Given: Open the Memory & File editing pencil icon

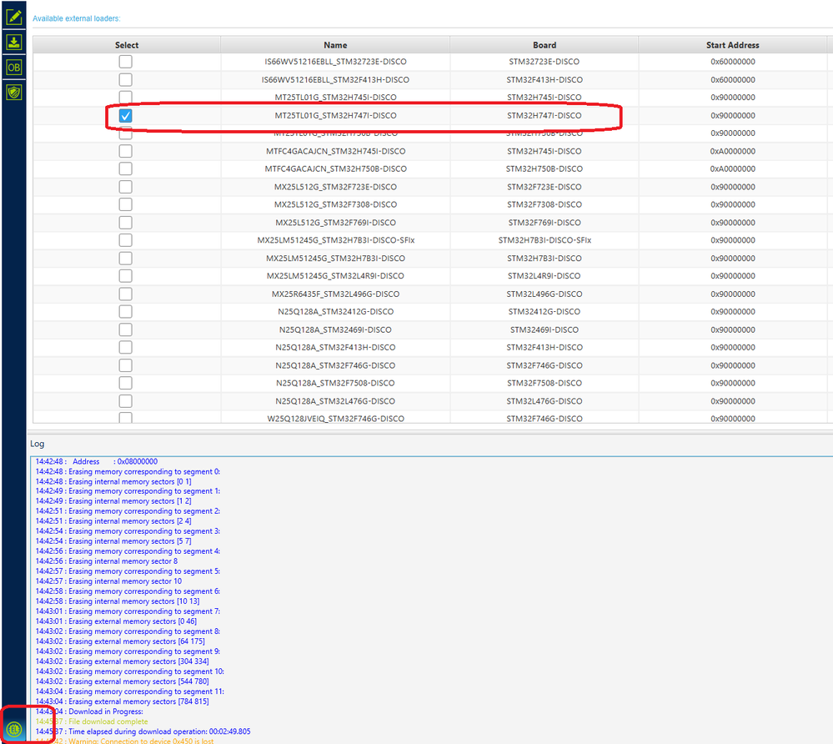Looking at the screenshot, I should [14, 17].
